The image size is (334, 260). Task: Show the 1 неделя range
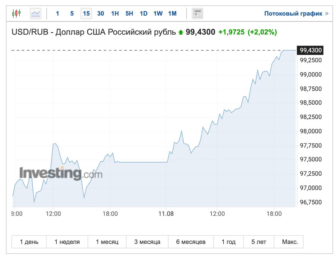pos(67,242)
